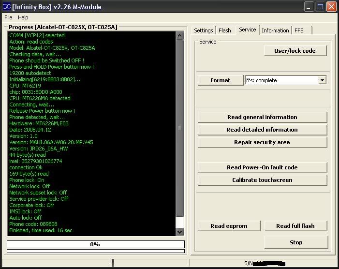Click the Read eeprom button
The height and width of the screenshot is (269, 339).
point(229,226)
